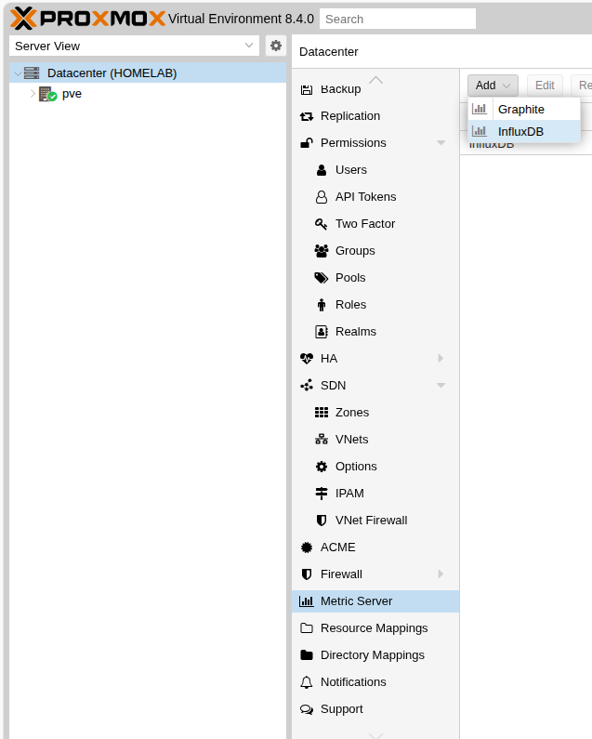Image resolution: width=592 pixels, height=739 pixels.
Task: Open the ACME page
Action: point(375,548)
